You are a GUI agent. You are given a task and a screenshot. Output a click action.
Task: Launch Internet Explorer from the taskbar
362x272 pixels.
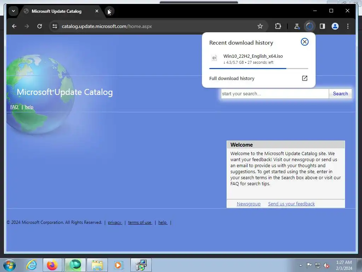(x=31, y=265)
